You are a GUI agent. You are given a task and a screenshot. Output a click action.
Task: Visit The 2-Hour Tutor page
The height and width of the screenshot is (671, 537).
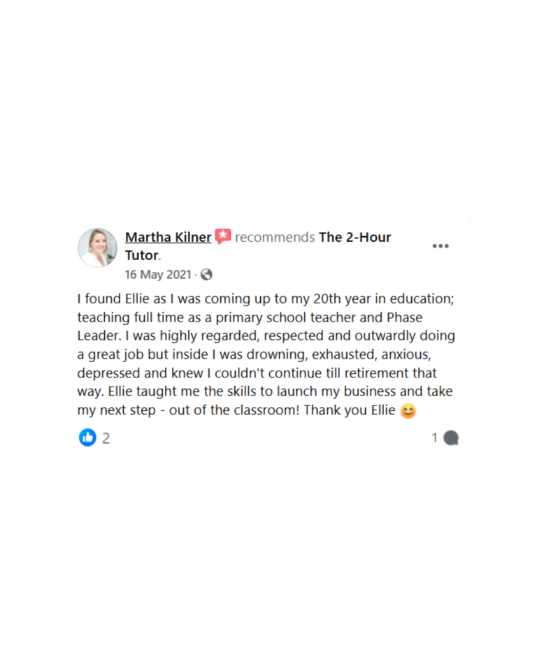[353, 237]
